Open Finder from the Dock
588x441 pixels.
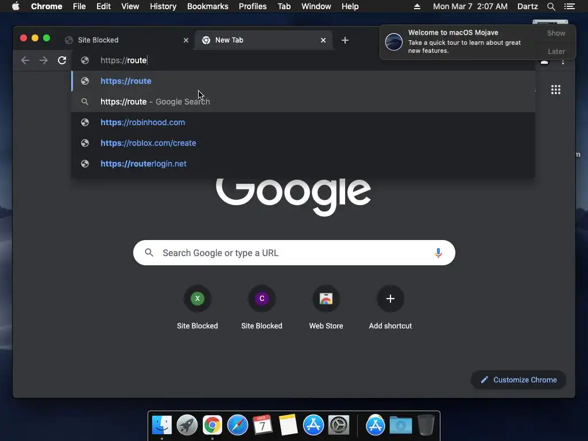(x=162, y=425)
